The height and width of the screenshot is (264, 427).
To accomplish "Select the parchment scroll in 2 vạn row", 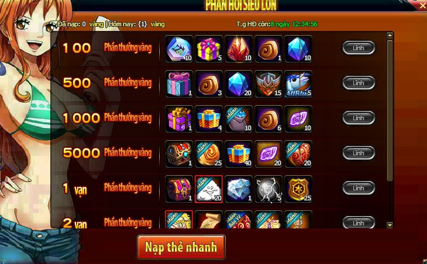I will 209,220.
